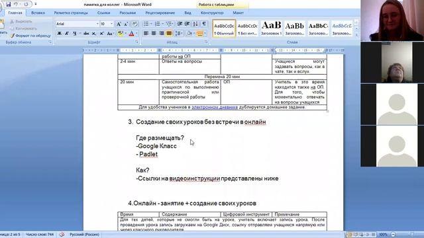
Task: Center align the text
Action: [x=154, y=34]
